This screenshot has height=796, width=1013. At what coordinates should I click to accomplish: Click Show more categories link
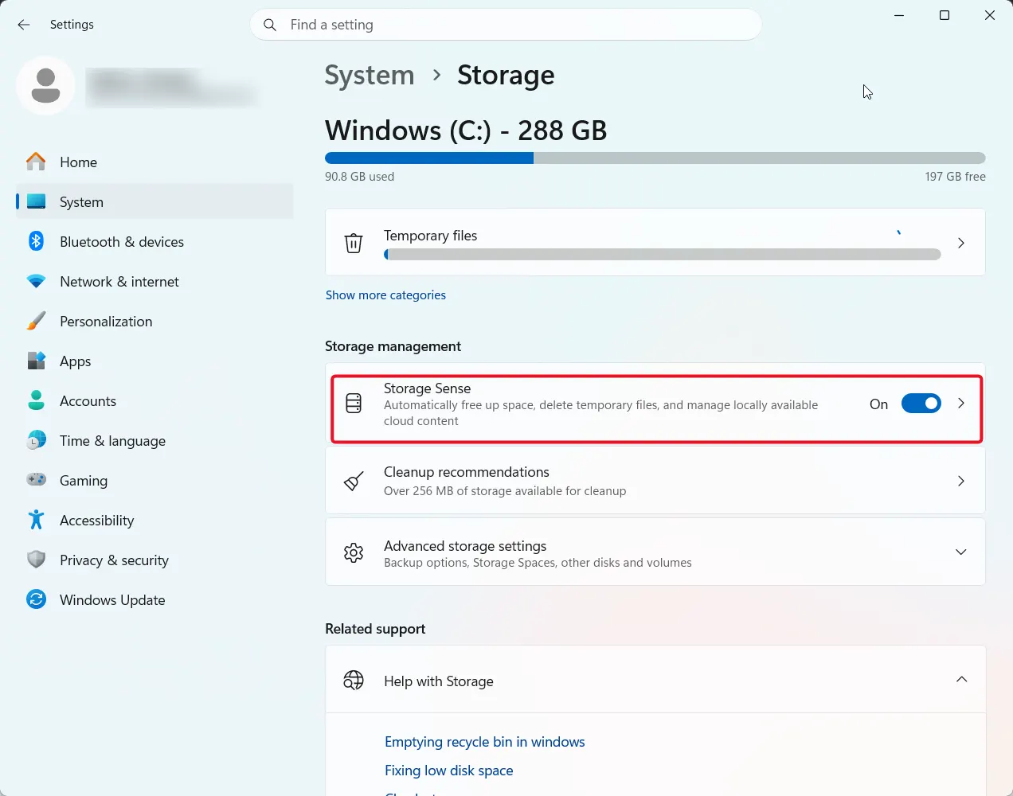385,295
